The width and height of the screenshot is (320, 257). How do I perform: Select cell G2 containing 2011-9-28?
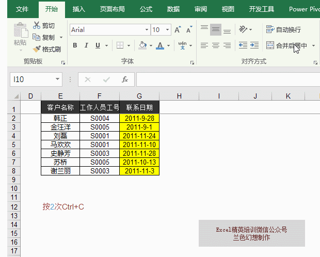point(139,118)
